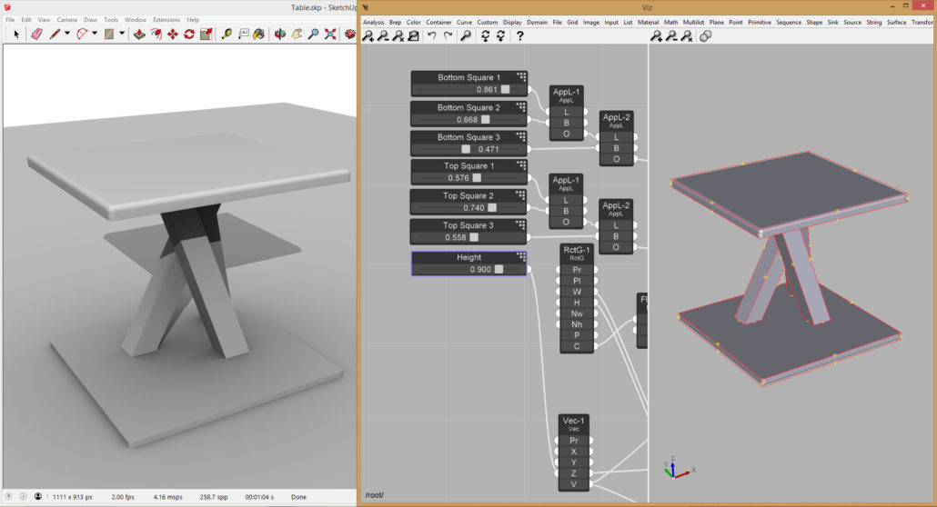The height and width of the screenshot is (507, 937).
Task: Open the Extensions menu in SketchUp
Action: click(x=166, y=19)
